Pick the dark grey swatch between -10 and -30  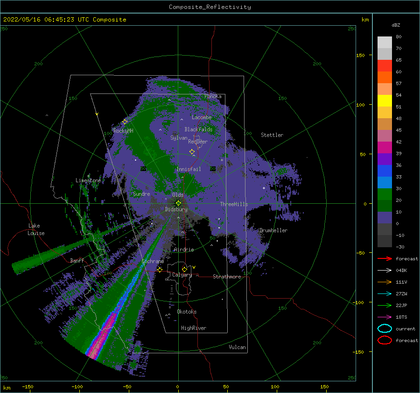point(385,241)
